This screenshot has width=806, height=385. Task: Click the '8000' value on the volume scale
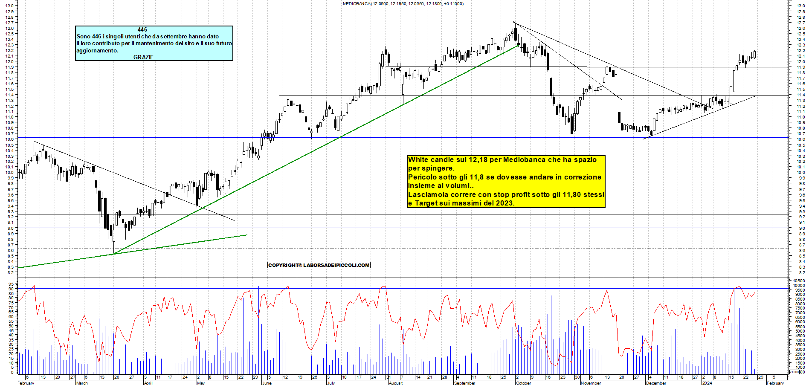(800, 304)
